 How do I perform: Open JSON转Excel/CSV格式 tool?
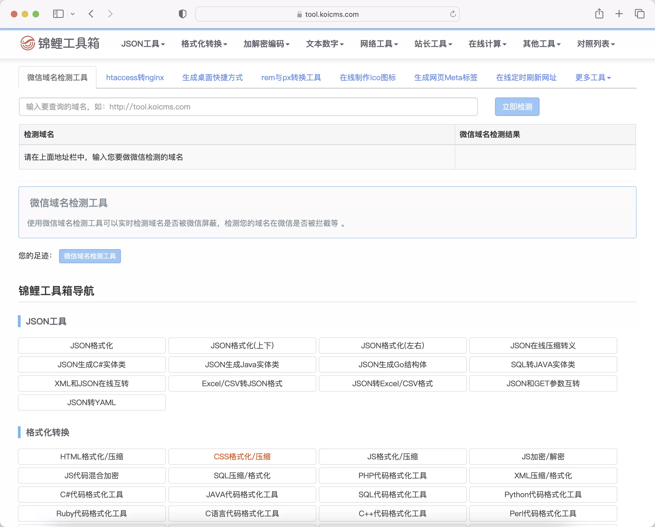pyautogui.click(x=393, y=383)
